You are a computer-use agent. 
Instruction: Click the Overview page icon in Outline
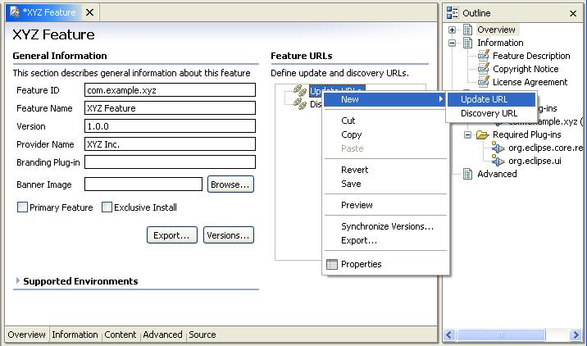467,30
